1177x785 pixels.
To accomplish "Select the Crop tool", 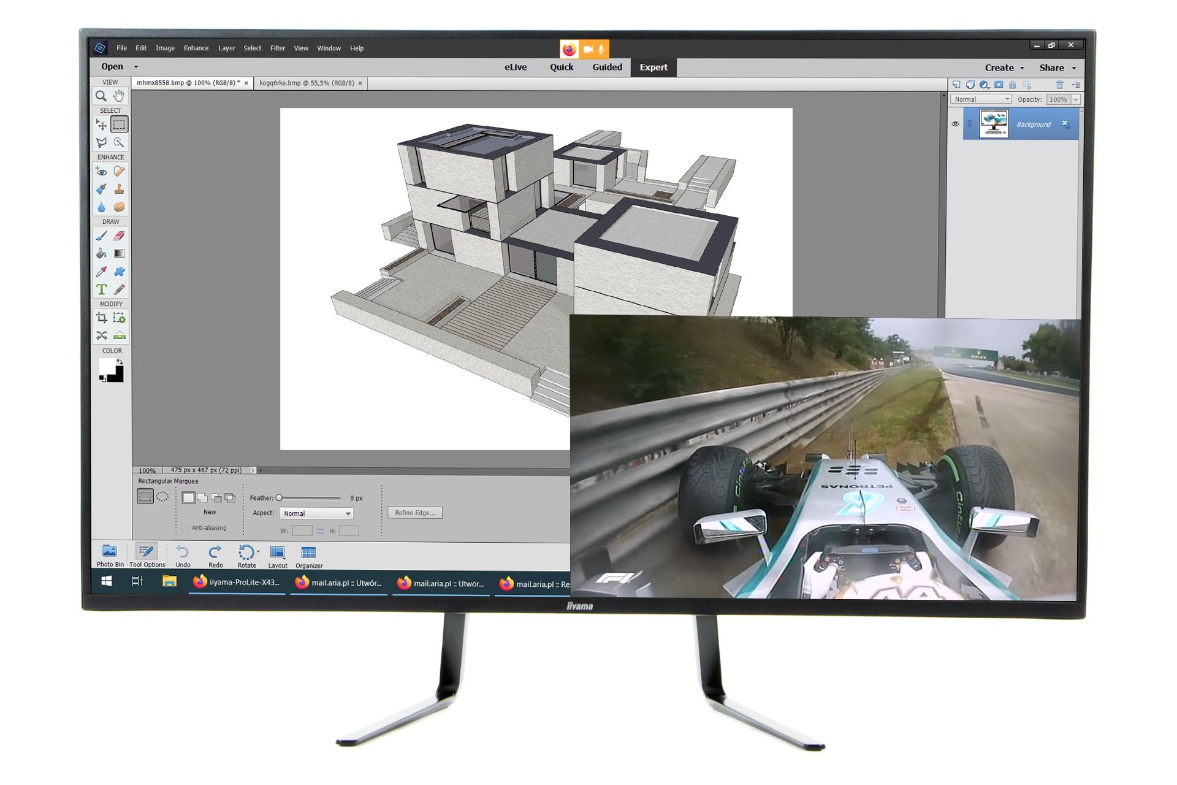I will 101,318.
